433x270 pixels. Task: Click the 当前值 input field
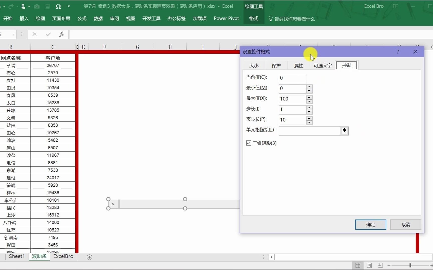point(292,78)
